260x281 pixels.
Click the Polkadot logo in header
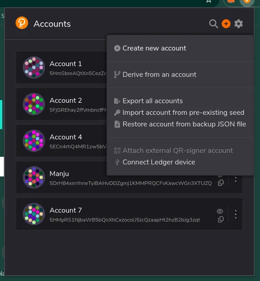click(22, 23)
